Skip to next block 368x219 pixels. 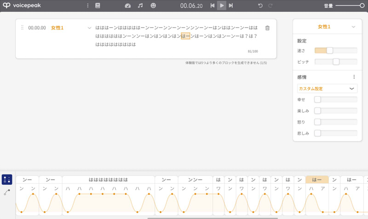pos(231,5)
